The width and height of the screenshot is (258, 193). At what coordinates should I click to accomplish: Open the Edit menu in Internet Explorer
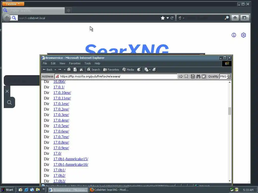coord(53,63)
